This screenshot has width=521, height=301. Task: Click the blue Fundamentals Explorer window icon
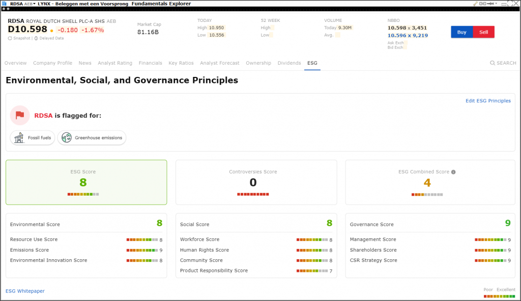pos(4,4)
